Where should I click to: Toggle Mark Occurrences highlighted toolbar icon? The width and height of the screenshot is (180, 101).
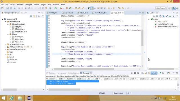coord(92,8)
